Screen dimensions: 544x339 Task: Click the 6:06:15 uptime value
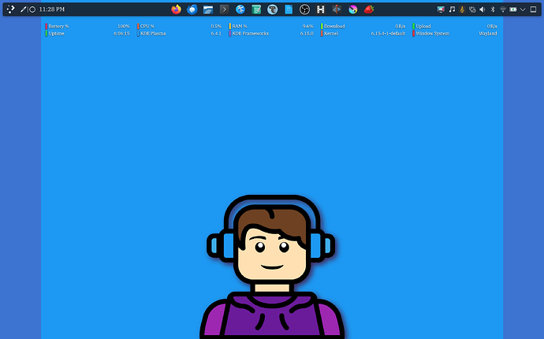coord(121,34)
